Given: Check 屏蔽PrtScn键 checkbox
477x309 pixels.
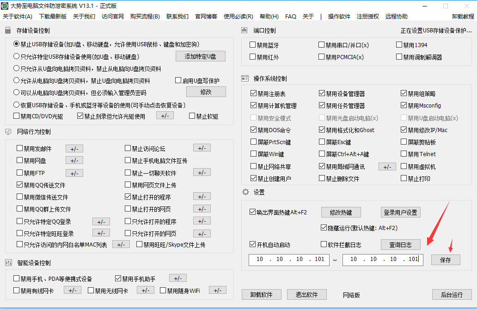Looking at the screenshot, I should point(253,142).
